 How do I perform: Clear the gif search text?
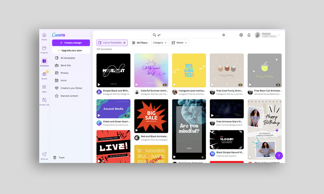(x=224, y=35)
